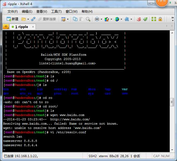Click the 28,26 cursor position entry
This screenshot has height=161, width=177.
pos(124,156)
